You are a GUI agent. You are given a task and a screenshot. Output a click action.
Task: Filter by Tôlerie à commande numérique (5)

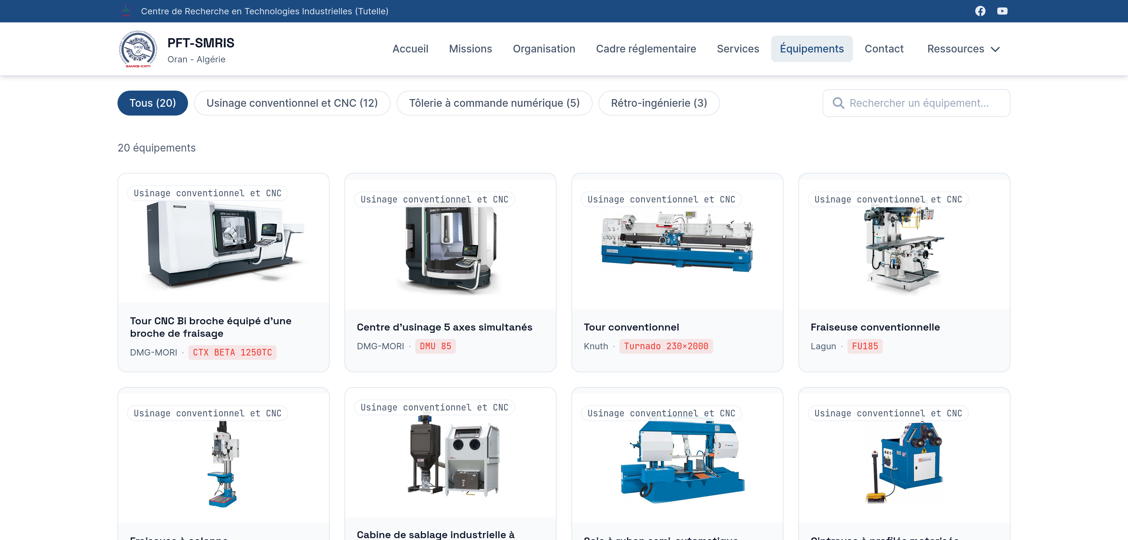tap(494, 103)
